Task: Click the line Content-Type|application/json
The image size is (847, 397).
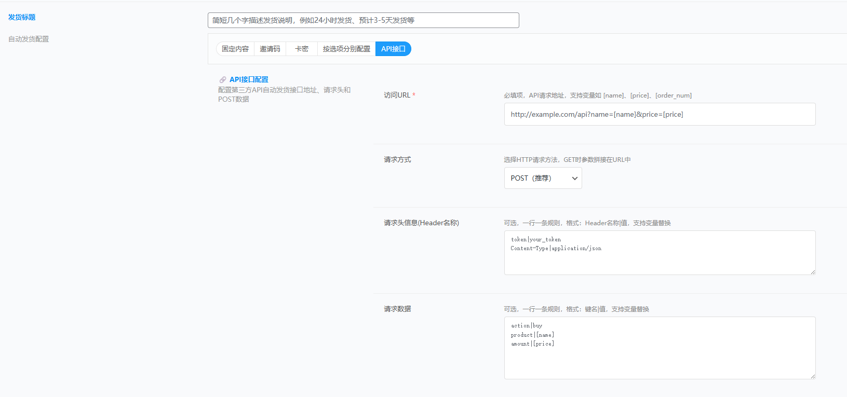Action: tap(556, 249)
